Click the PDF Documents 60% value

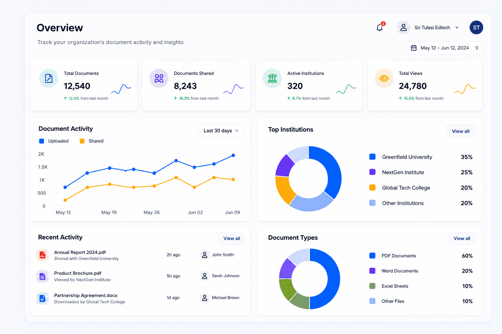(467, 256)
